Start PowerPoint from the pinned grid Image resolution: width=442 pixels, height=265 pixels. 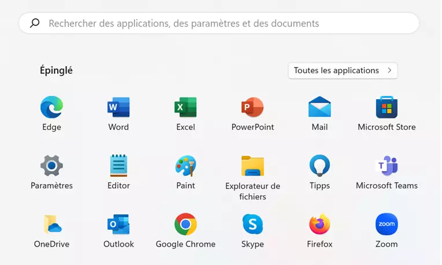(252, 107)
